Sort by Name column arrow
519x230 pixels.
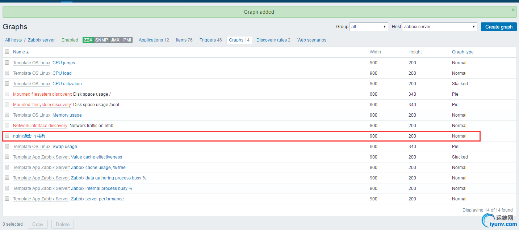[28, 52]
